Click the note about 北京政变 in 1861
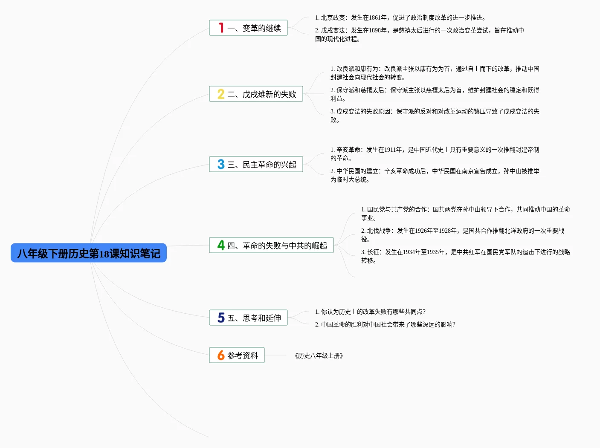The height and width of the screenshot is (448, 600). (401, 17)
